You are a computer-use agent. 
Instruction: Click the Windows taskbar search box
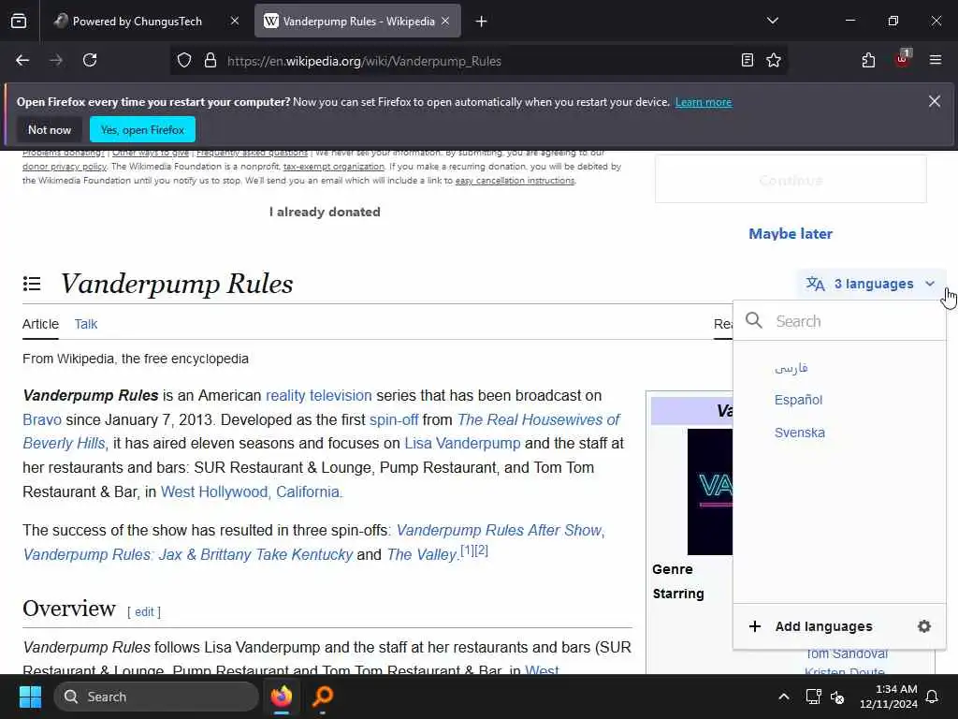(x=156, y=697)
